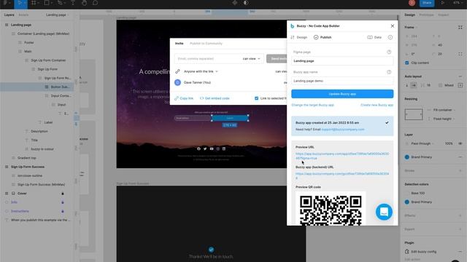Click the Create component icon in top bar
This screenshot has width=467, height=262.
coord(235,3)
